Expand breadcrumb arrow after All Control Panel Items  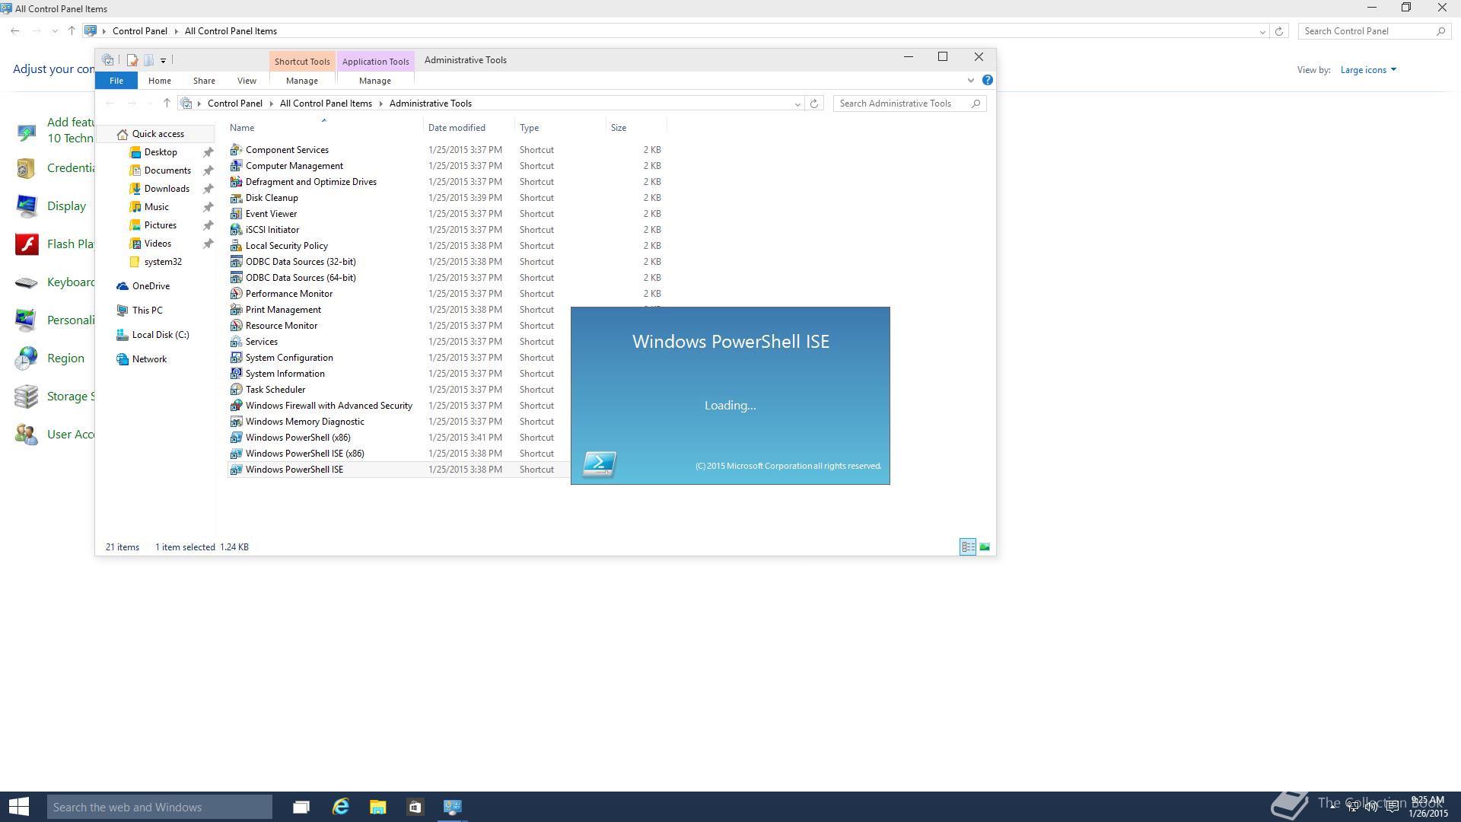380,104
